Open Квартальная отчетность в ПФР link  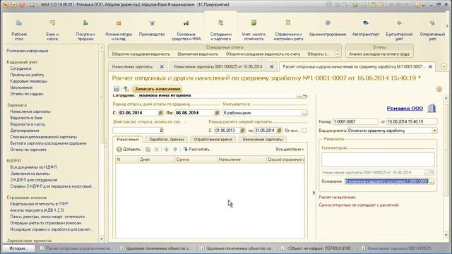click(39, 204)
